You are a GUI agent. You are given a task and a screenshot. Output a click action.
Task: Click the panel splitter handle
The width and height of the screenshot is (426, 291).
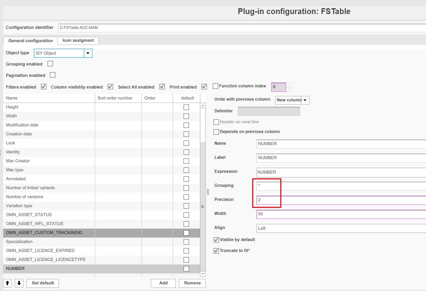coord(208,192)
